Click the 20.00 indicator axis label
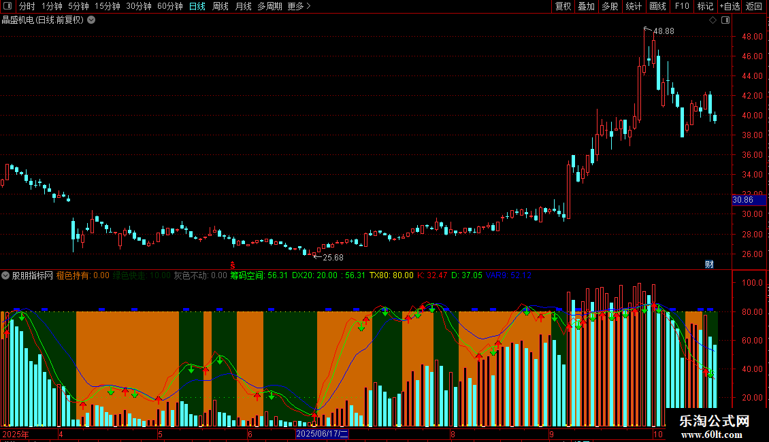Viewport: 769px width, 442px height. point(752,397)
